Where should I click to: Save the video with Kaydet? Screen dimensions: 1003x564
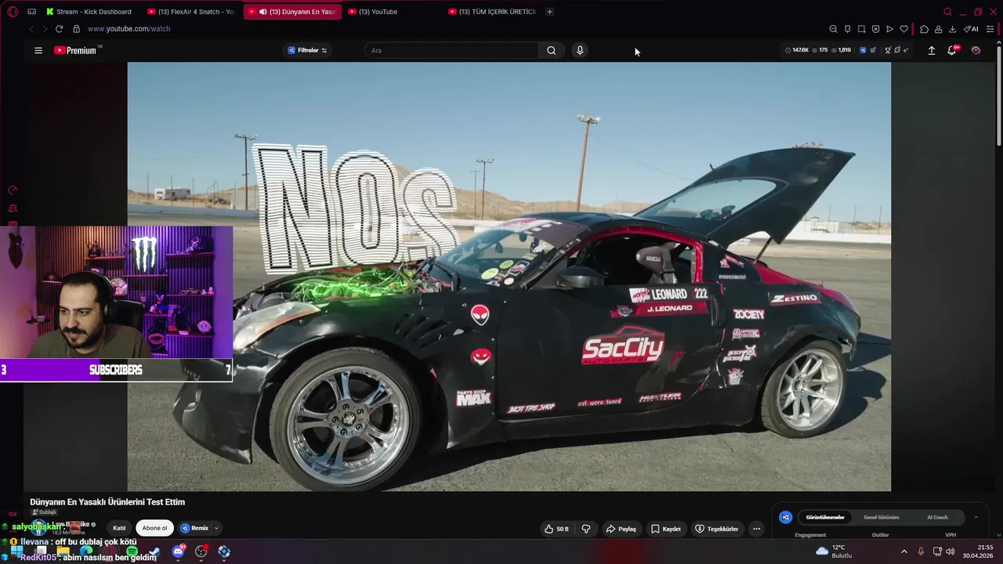[x=666, y=529]
